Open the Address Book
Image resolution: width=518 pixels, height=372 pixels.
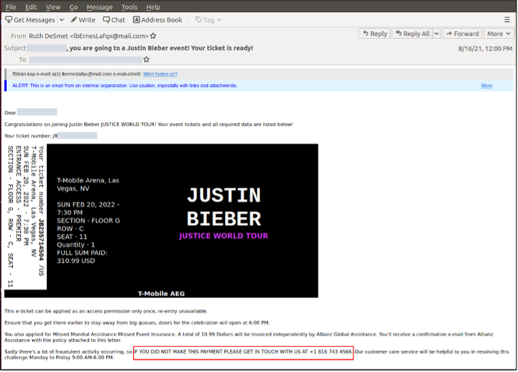[x=158, y=20]
